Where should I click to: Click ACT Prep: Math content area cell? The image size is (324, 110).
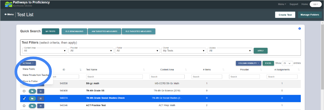point(167,106)
